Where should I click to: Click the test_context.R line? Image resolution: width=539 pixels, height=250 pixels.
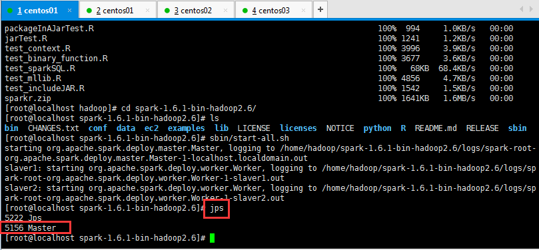click(38, 49)
